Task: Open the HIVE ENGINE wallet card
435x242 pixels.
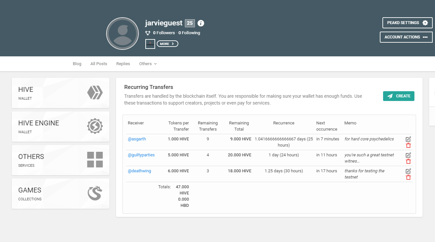Action: coord(60,126)
